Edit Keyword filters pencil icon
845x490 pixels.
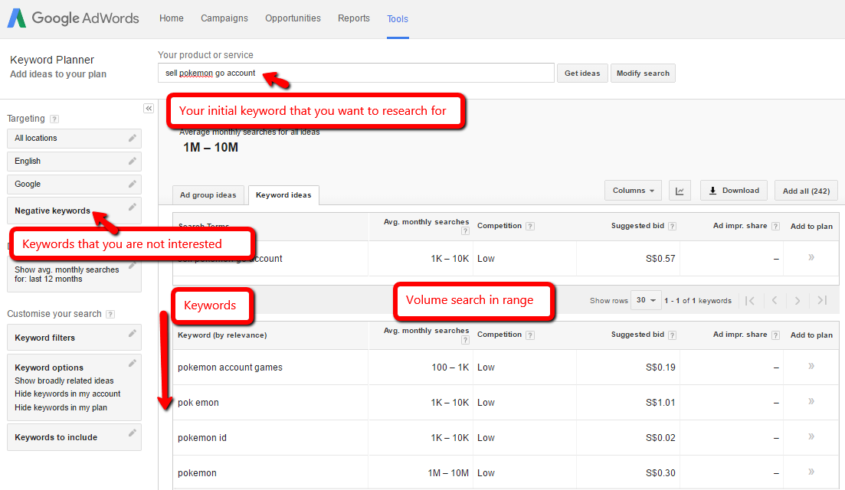tap(132, 334)
